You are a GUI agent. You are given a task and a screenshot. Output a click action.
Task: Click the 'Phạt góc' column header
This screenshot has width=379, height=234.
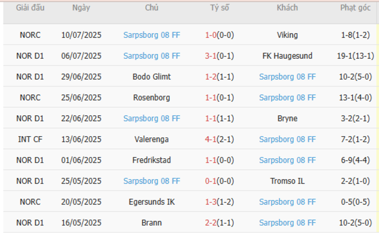(x=355, y=8)
